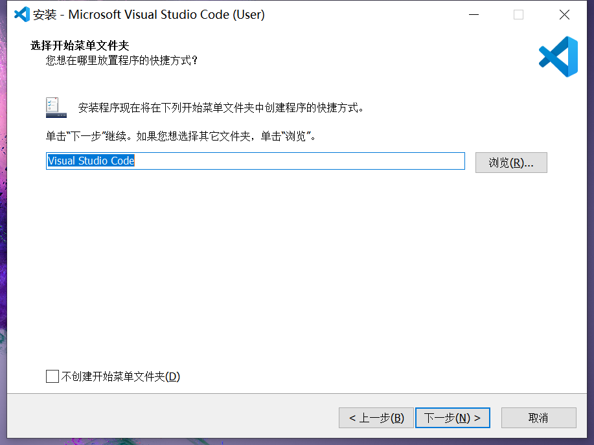Click the maximize button in title bar
Screen dimensions: 594x445
click(518, 14)
